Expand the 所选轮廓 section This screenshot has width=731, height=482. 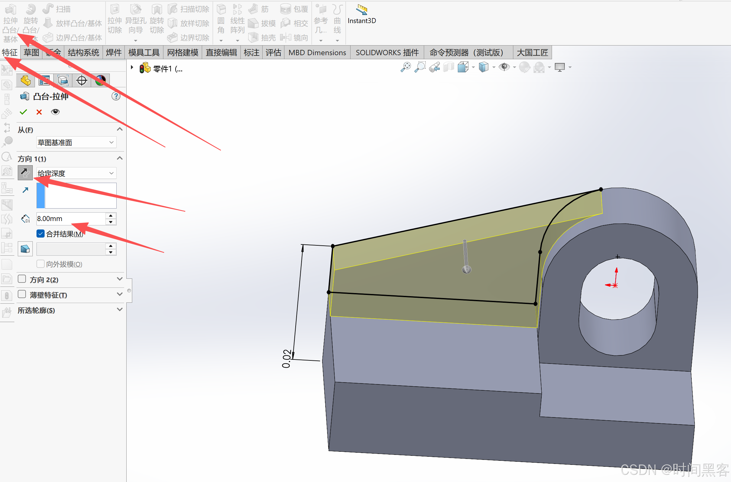pos(119,310)
